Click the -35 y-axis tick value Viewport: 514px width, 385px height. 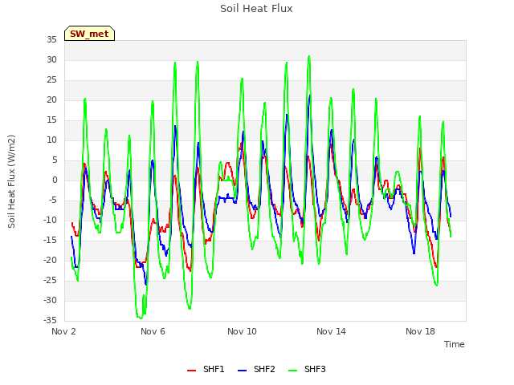click(50, 320)
